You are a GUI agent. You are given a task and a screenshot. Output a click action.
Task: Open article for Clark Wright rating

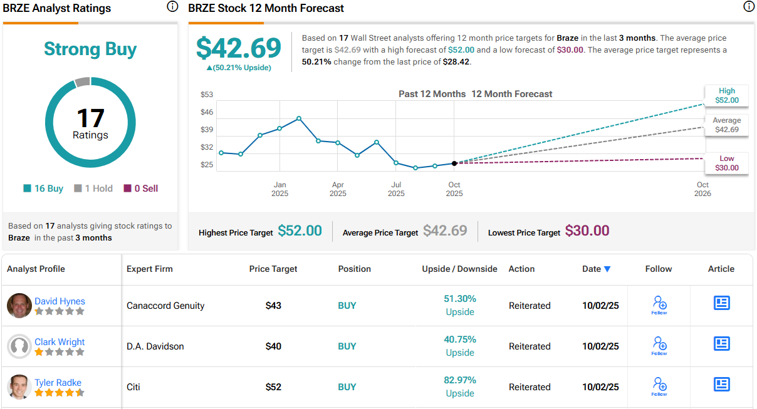point(722,344)
